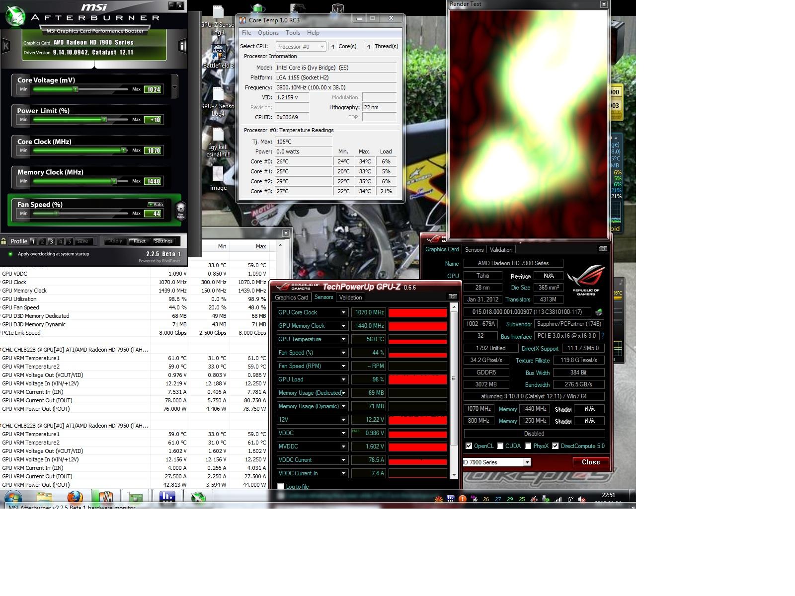Viewport: 795px width, 596px height.
Task: Click the Core Clock (MHz) slider handle
Action: [124, 150]
